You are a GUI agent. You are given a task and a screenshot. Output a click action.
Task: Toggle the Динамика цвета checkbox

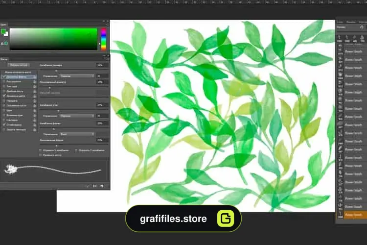point(4,96)
